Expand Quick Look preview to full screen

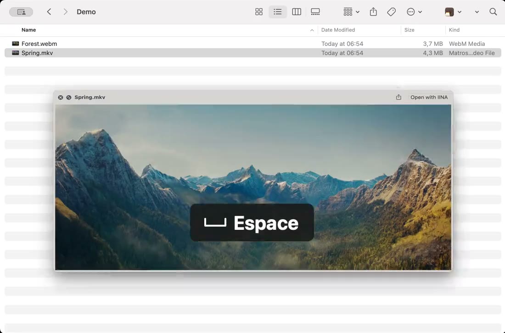tap(68, 98)
